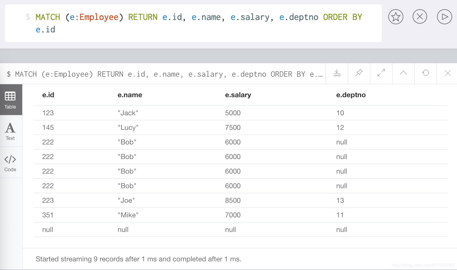Click the id cell 145

coord(48,127)
